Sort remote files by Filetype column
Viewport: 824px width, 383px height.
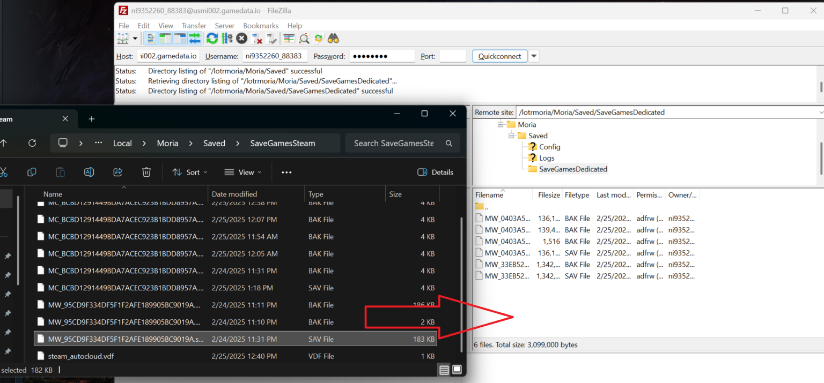578,195
